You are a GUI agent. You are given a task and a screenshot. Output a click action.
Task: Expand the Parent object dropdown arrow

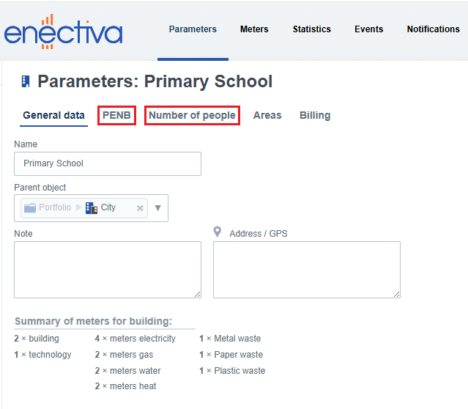[157, 208]
